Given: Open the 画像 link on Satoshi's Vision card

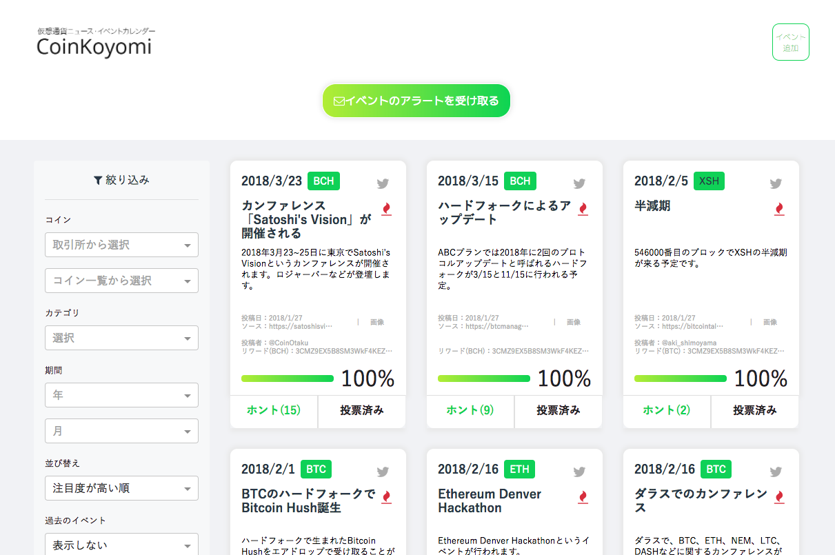Looking at the screenshot, I should [x=377, y=322].
